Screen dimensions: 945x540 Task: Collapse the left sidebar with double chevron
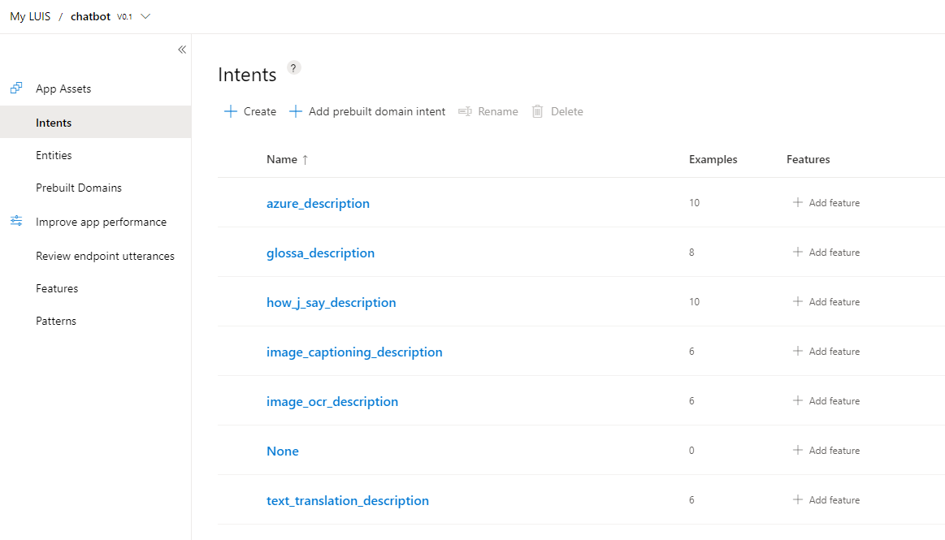tap(182, 50)
